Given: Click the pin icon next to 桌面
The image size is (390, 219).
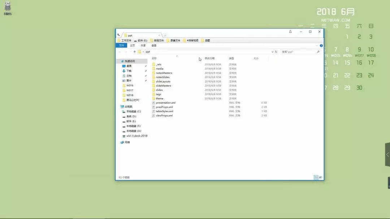Looking at the screenshot, I should tap(146, 66).
